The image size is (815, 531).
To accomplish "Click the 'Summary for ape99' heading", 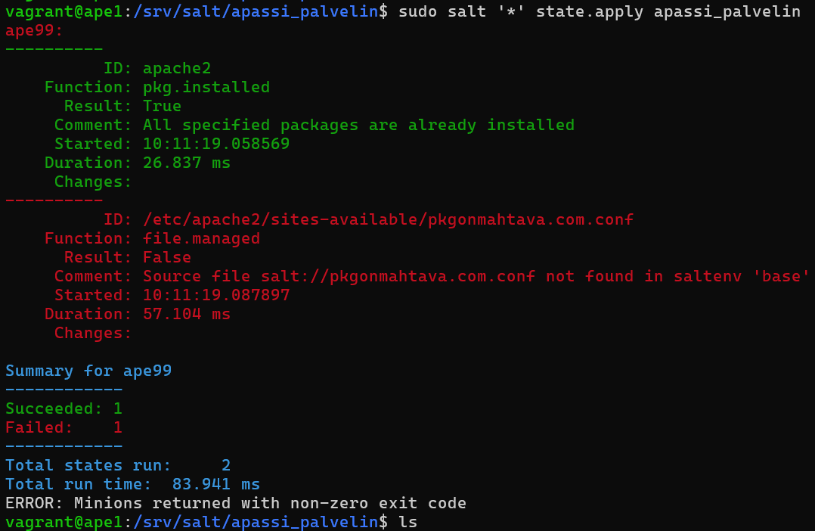I will point(88,371).
